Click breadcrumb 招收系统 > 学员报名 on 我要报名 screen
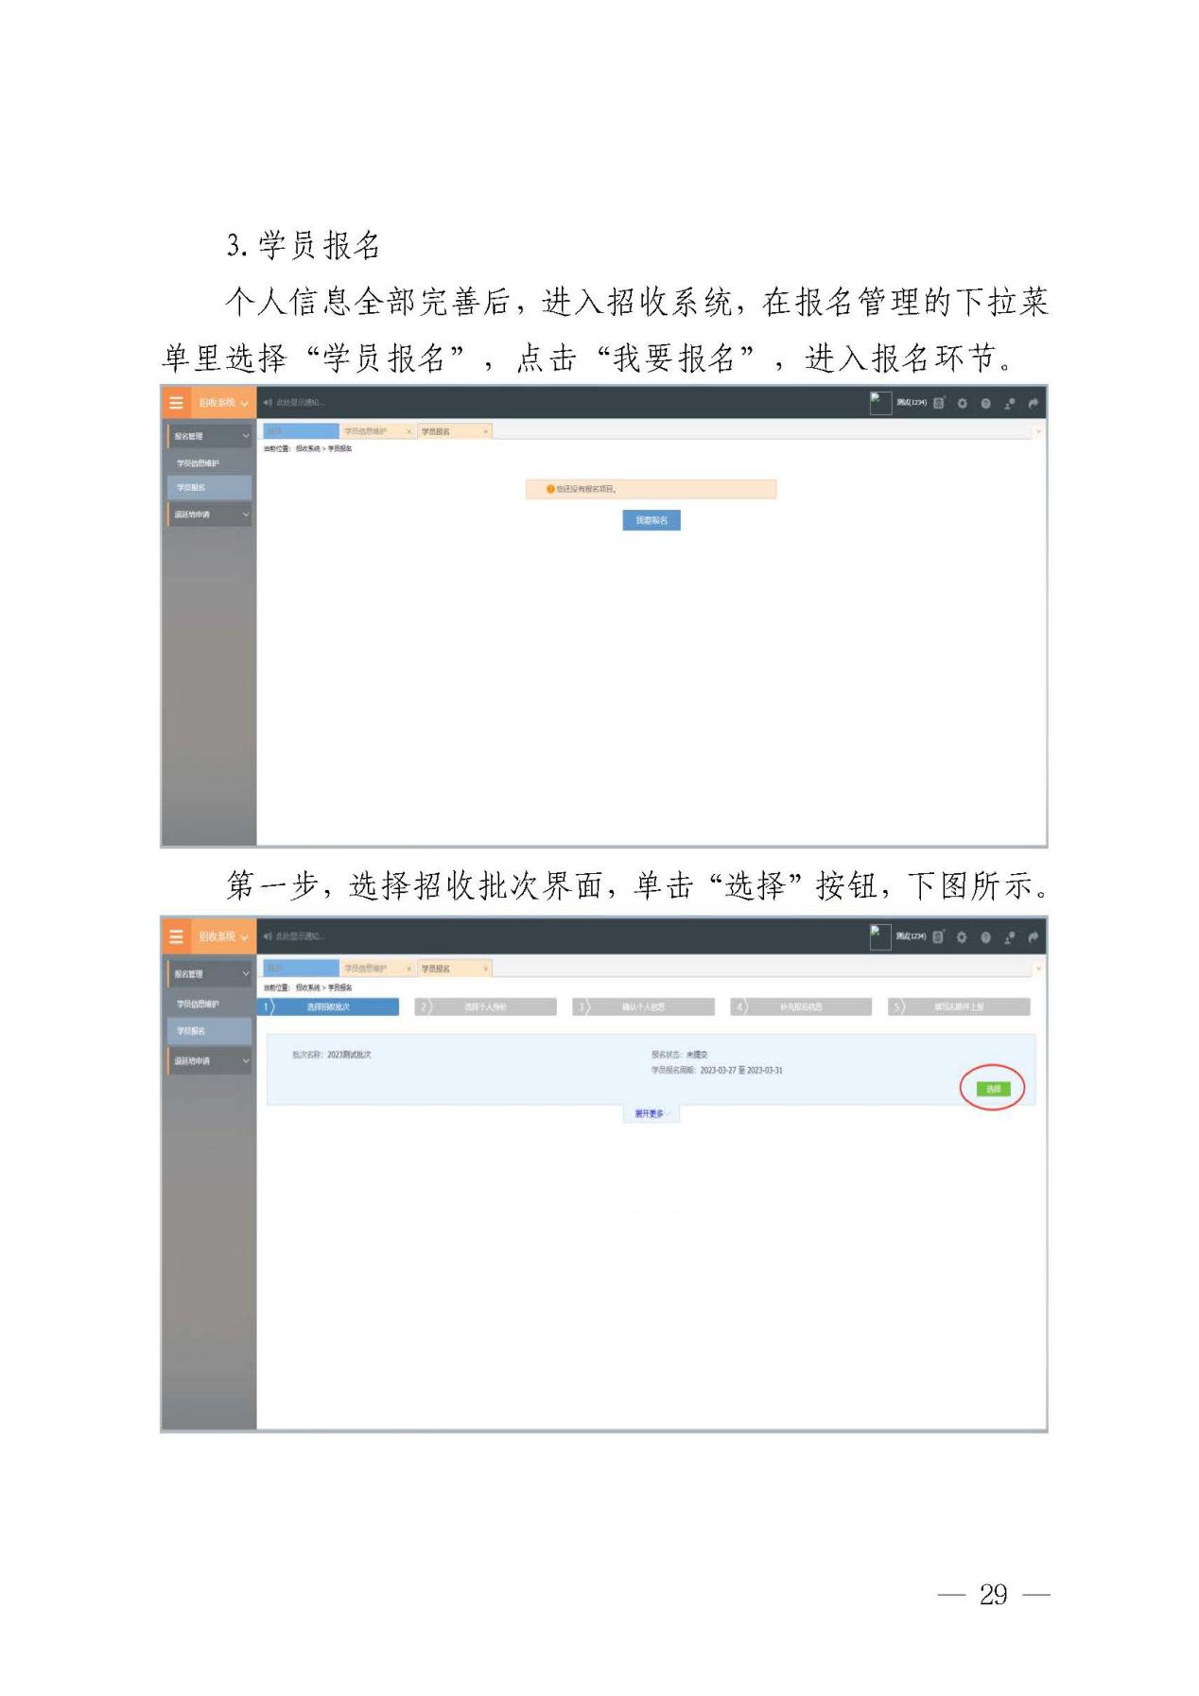Screen dimensions: 1199x1696 pyautogui.click(x=323, y=448)
